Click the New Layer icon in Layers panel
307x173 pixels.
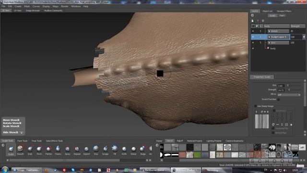(253, 21)
